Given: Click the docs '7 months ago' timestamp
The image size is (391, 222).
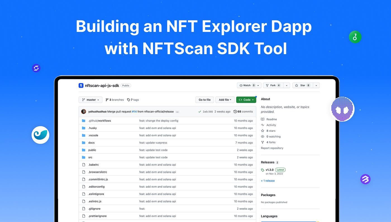Looking at the screenshot, I should [x=244, y=143].
